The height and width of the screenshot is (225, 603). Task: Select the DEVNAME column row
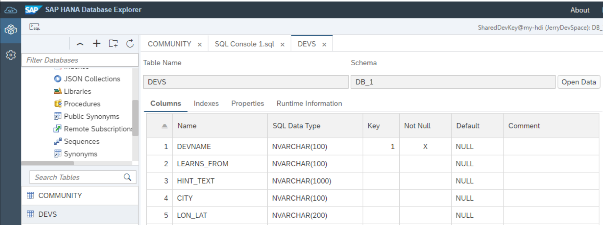pyautogui.click(x=373, y=147)
